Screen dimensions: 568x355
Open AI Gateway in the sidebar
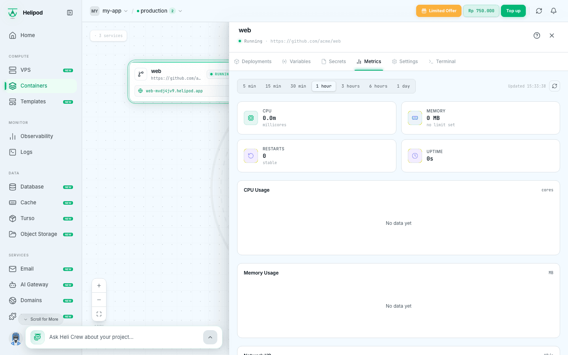tap(41, 284)
